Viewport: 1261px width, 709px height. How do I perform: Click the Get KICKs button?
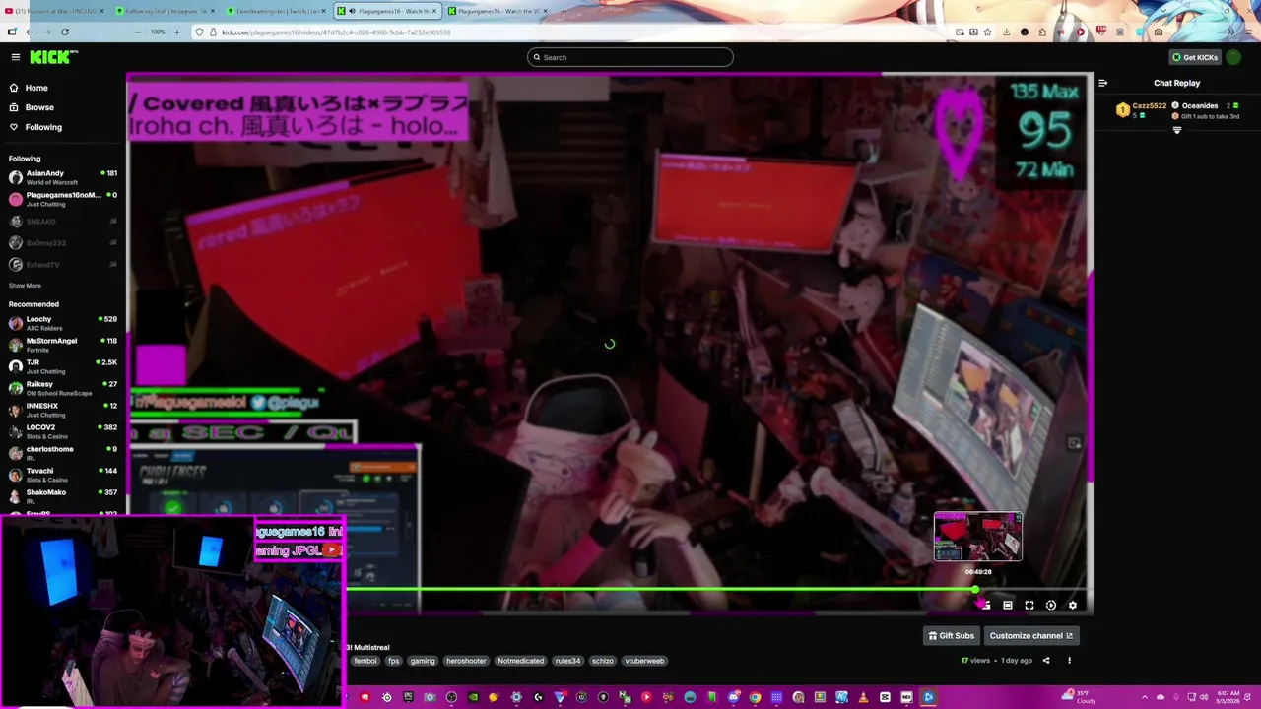coord(1195,57)
